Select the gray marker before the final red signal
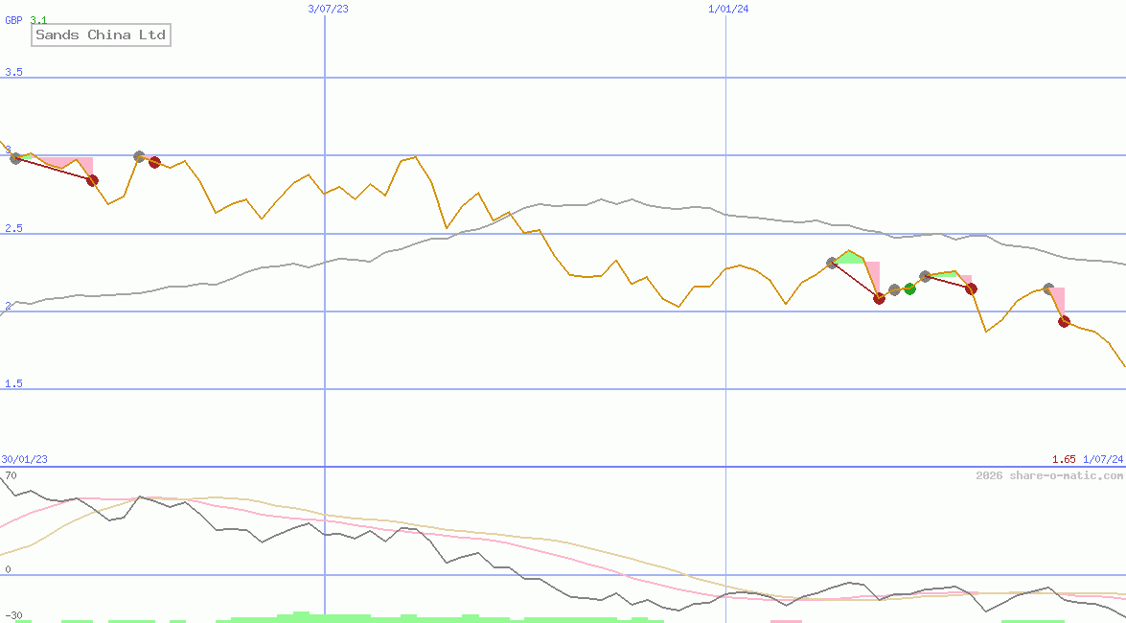This screenshot has height=623, width=1126. coord(1048,288)
